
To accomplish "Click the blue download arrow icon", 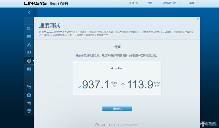I will [79, 85].
